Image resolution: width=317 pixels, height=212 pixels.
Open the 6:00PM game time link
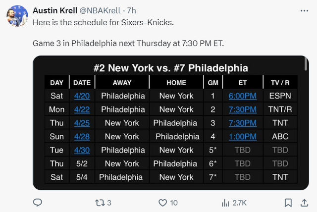[x=242, y=96]
